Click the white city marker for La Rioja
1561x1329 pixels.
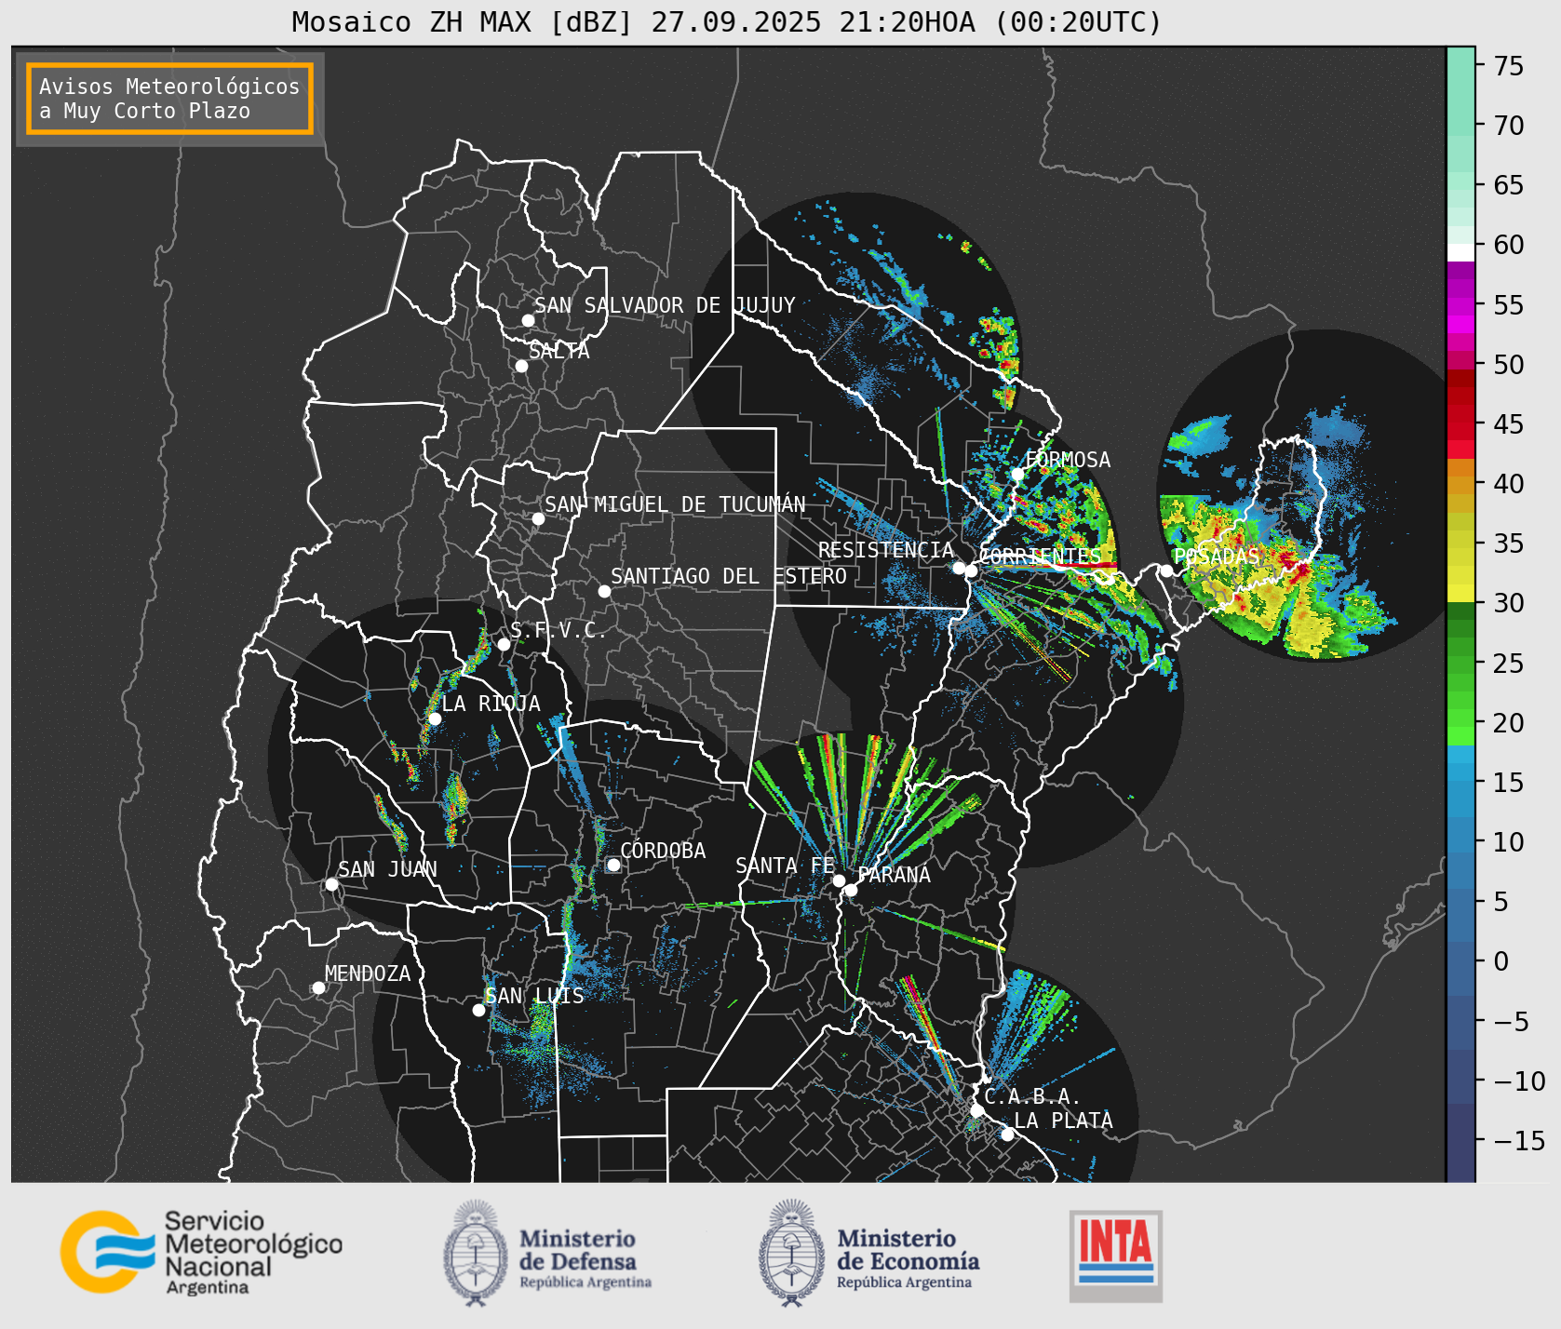pyautogui.click(x=435, y=718)
